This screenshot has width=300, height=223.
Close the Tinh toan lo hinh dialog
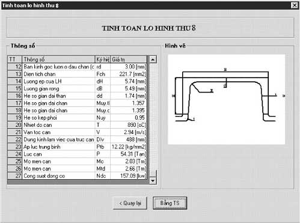[x=295, y=5]
